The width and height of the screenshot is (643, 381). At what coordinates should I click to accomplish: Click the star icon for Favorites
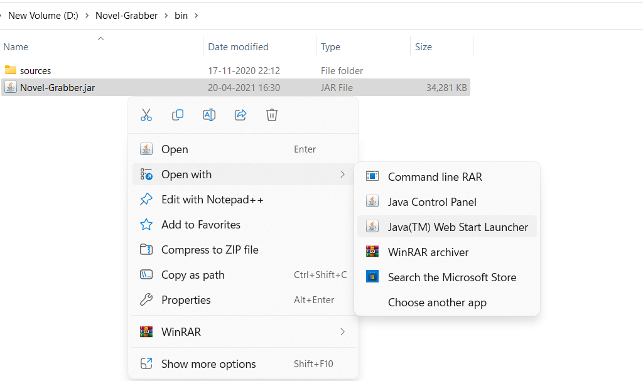[146, 224]
